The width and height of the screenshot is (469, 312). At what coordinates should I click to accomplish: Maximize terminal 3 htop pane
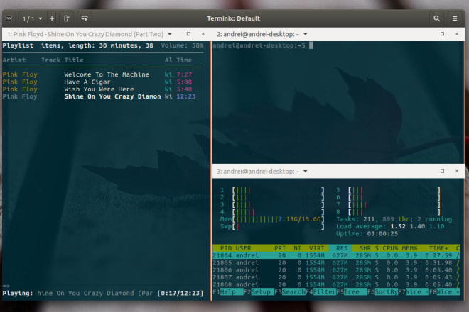442,171
